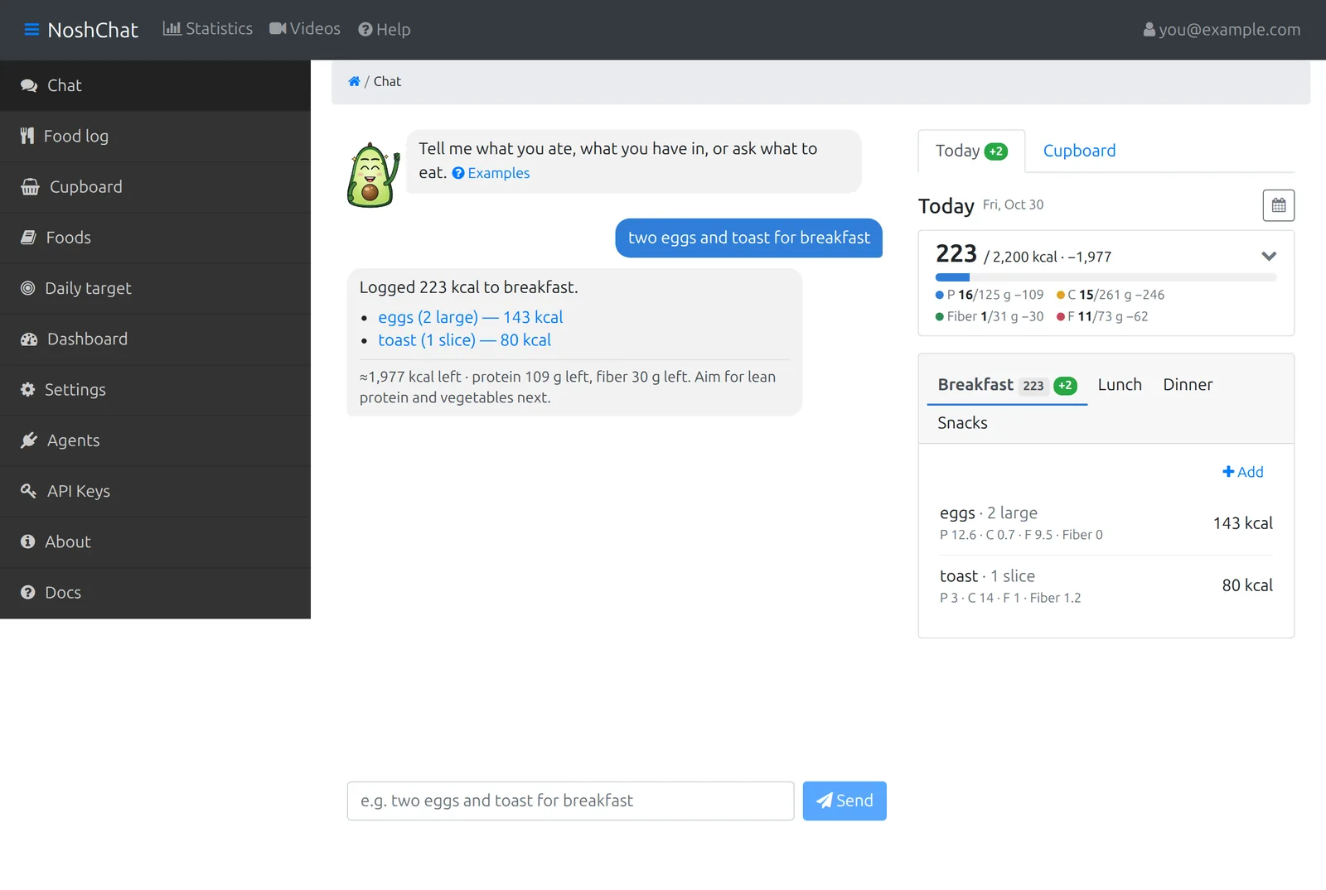Click the Docs question circle icon
Image resolution: width=1326 pixels, height=890 pixels.
click(x=27, y=593)
